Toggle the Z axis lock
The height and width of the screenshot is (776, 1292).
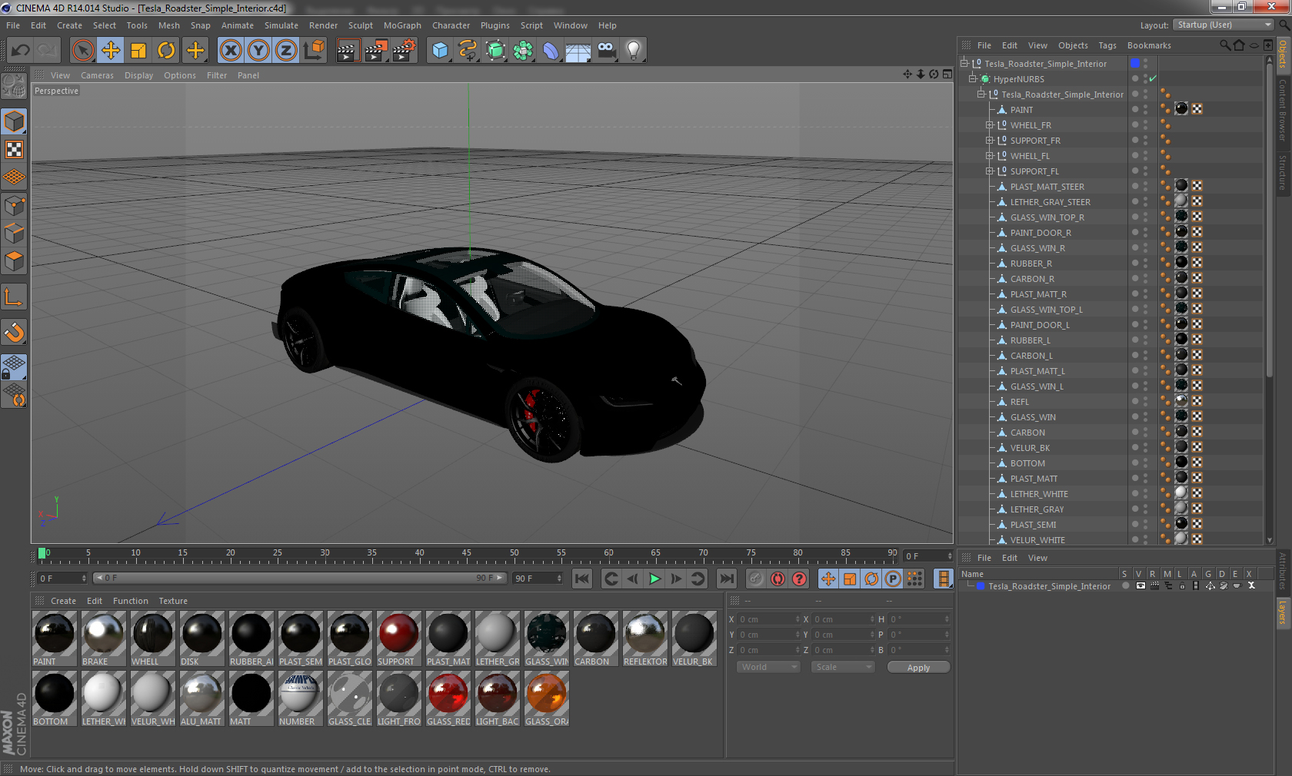coord(286,51)
